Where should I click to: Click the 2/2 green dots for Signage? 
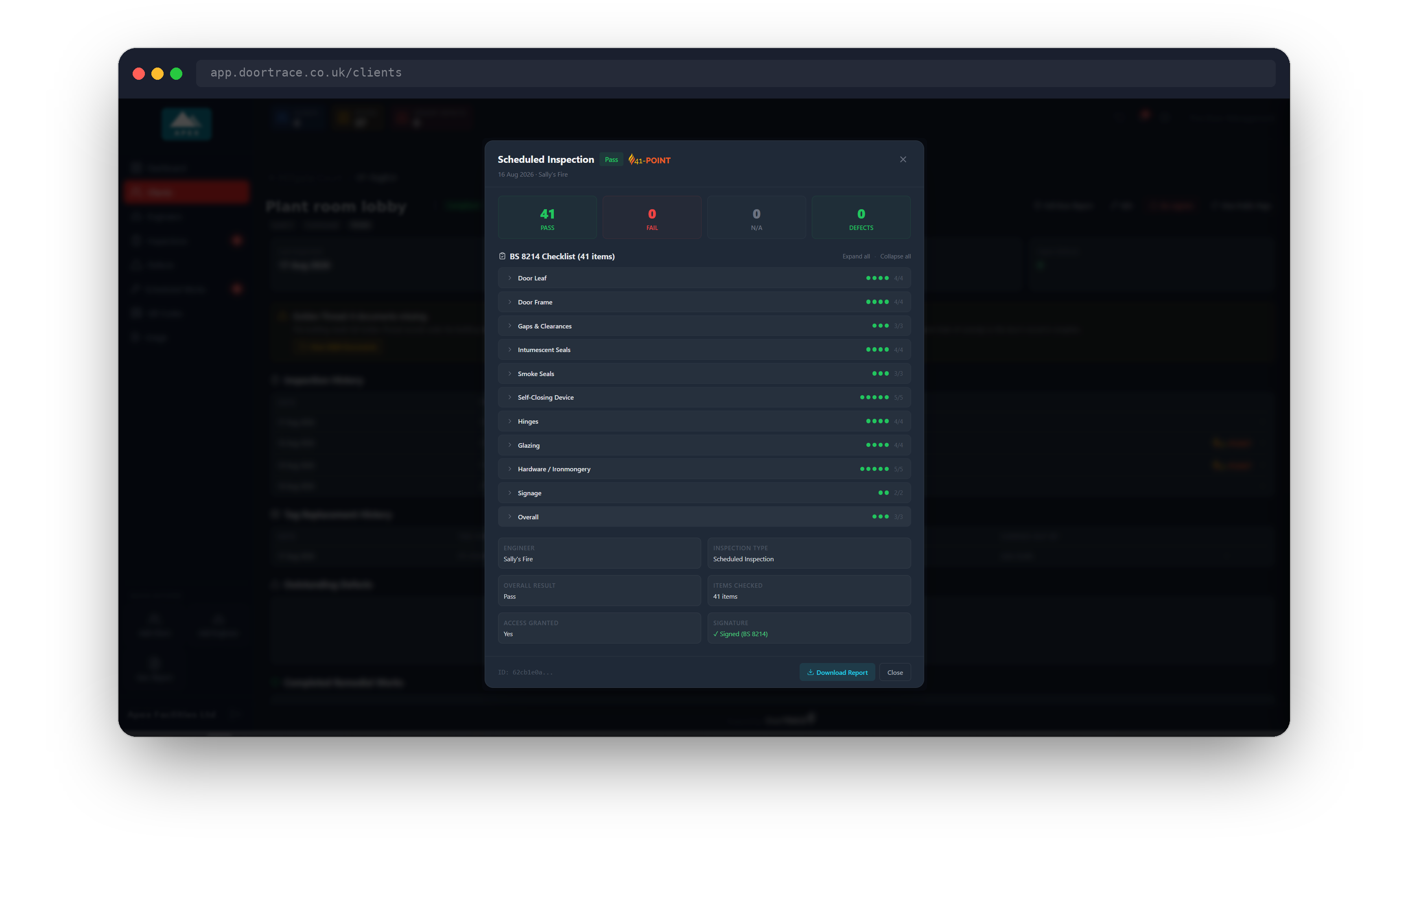click(883, 493)
